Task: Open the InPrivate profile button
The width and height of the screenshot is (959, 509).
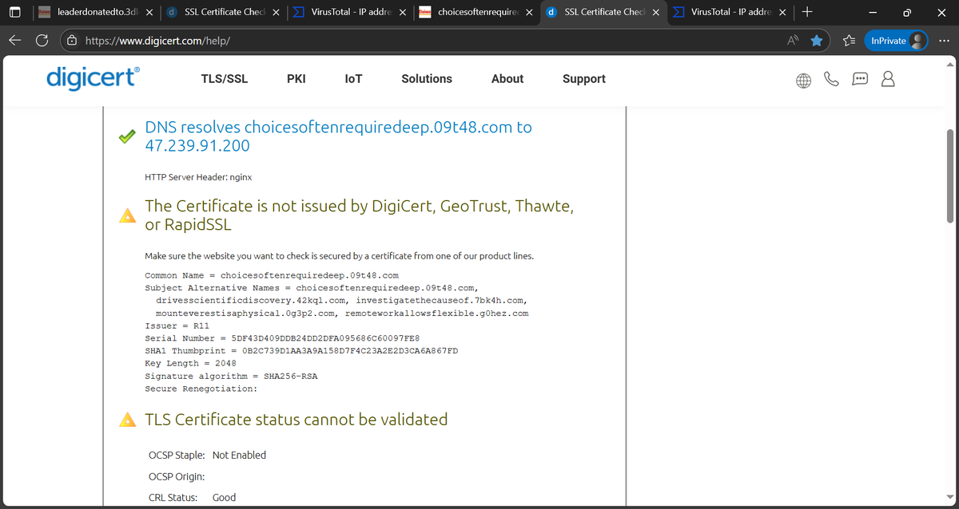Action: point(897,40)
